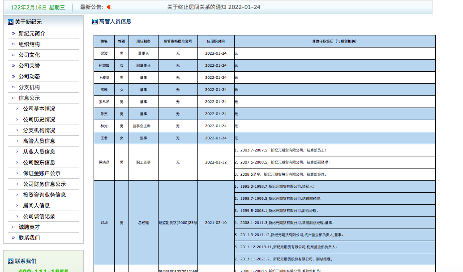Open 公司基本情况 submenu item
463x272 pixels.
(39, 109)
